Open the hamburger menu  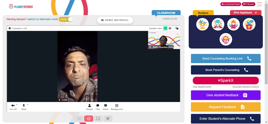259,4
